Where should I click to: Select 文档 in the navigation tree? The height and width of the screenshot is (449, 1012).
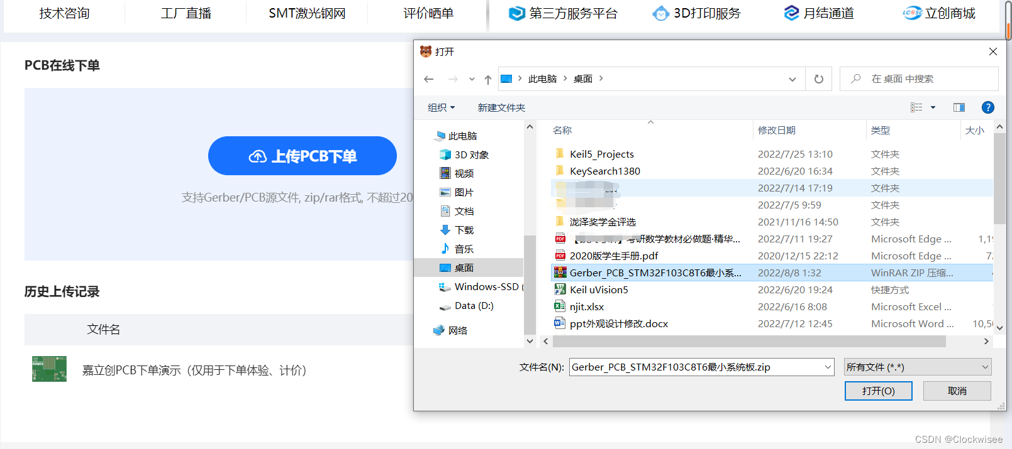(457, 211)
